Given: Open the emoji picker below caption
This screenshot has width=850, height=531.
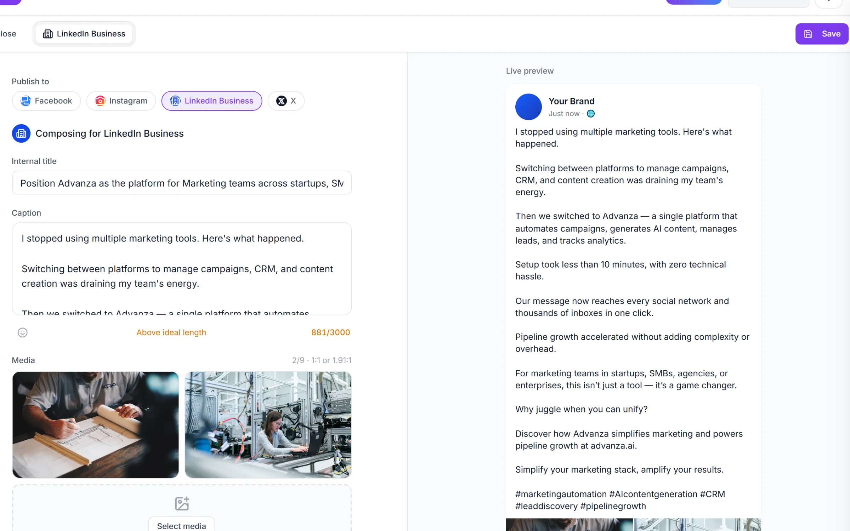Looking at the screenshot, I should coord(22,332).
